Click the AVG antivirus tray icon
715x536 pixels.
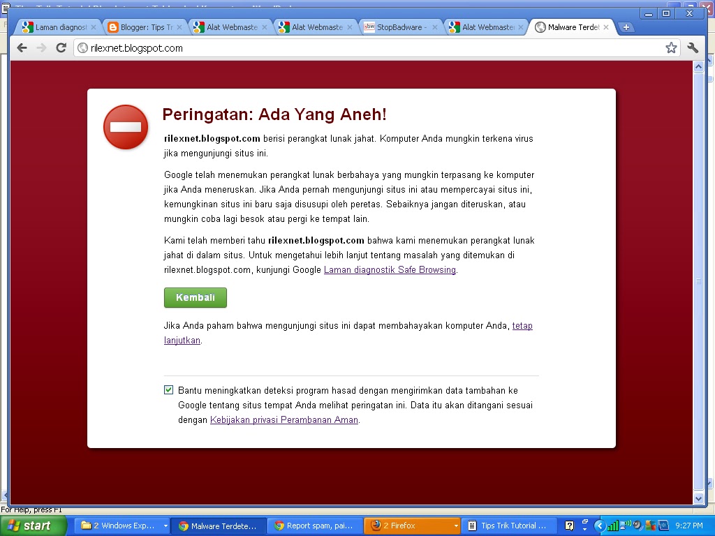point(649,526)
